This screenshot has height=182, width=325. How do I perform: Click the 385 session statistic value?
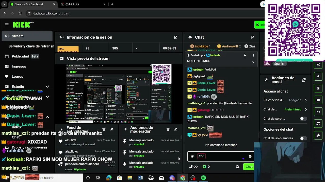click(x=115, y=48)
